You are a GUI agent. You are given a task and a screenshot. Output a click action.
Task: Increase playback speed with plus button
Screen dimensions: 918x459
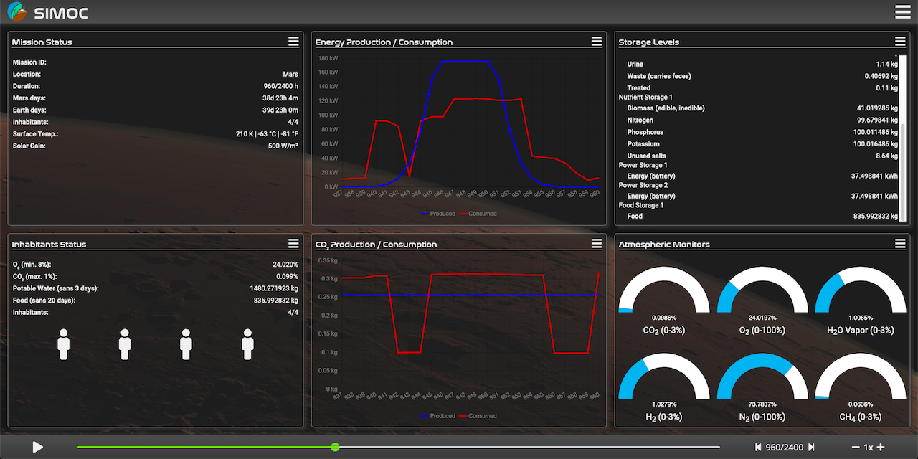881,448
